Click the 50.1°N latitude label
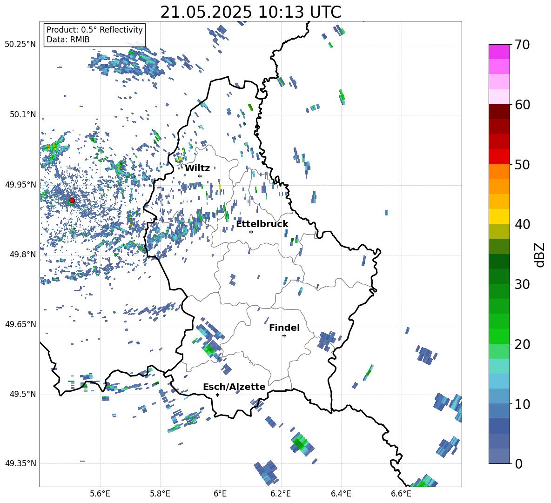551x503 pixels. [23, 114]
